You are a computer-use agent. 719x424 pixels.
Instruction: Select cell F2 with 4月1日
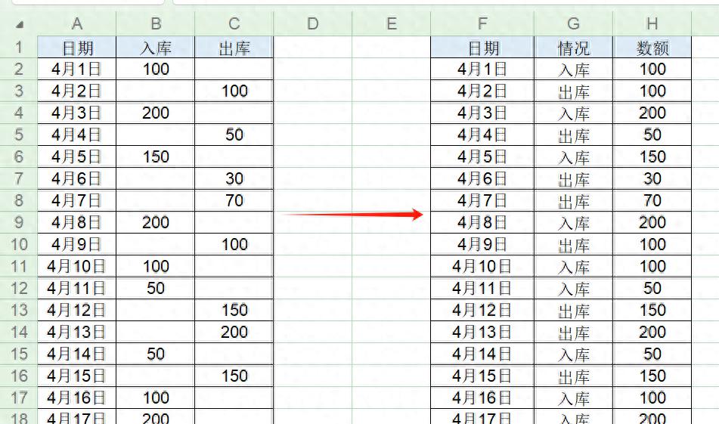[482, 69]
